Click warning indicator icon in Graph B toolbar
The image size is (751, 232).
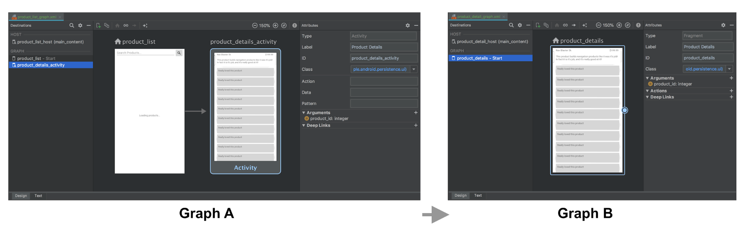point(638,25)
